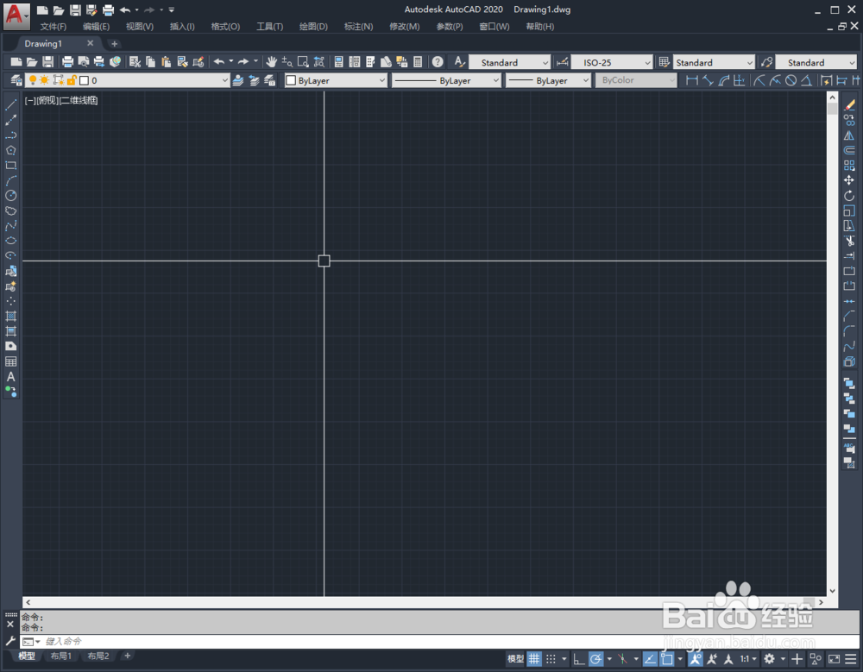Click the Plot printer icon in standard toolbar

(x=67, y=62)
